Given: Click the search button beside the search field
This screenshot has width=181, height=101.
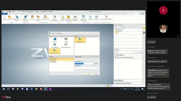Looking at the screenshot, I should point(137,52).
